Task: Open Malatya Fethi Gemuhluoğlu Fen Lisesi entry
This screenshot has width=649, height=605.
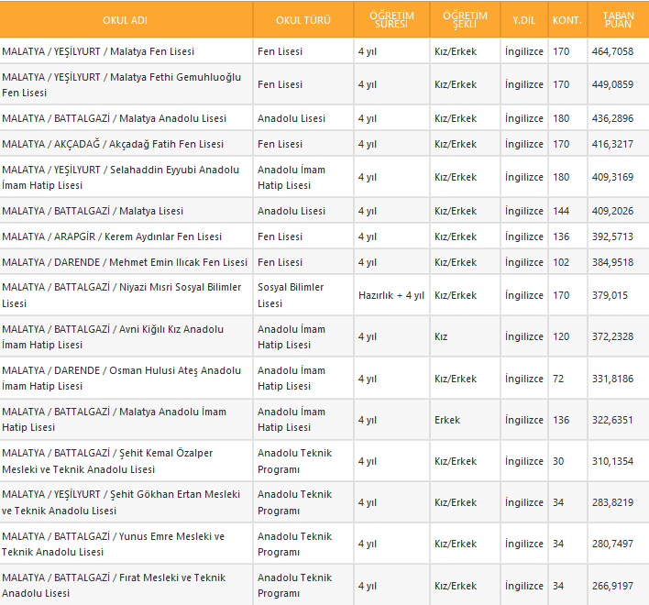Action: 121,84
